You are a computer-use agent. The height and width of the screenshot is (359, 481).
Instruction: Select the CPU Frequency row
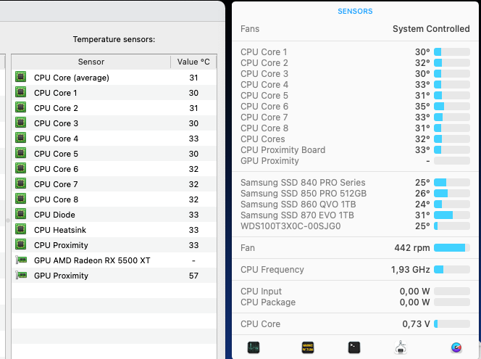(355, 270)
